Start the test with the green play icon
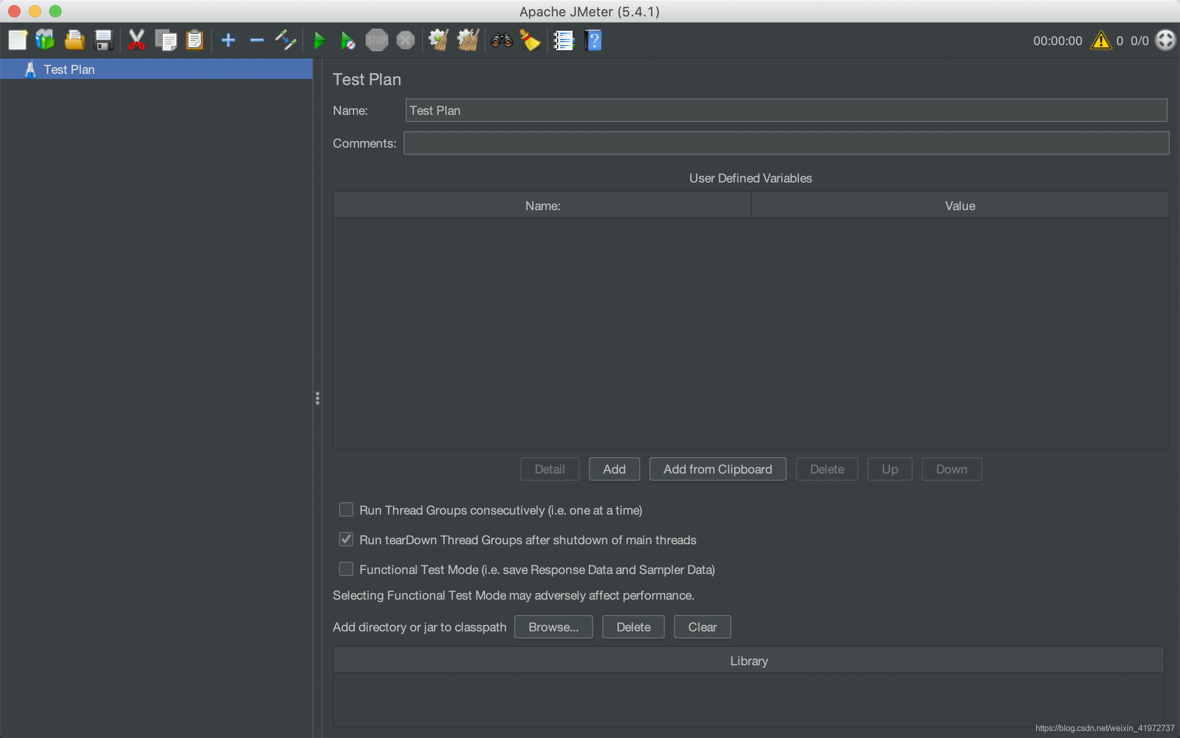 tap(320, 40)
